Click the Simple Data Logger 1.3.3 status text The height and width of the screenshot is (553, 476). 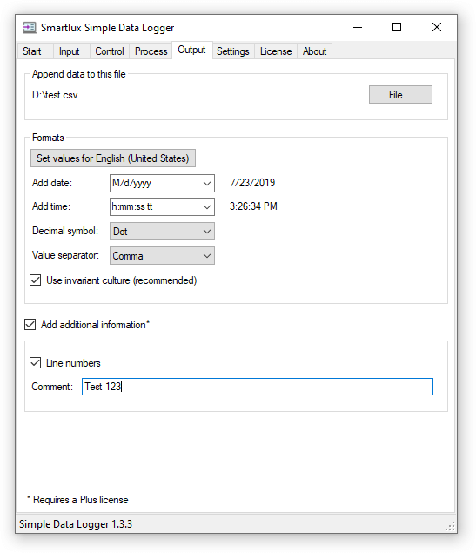click(76, 524)
